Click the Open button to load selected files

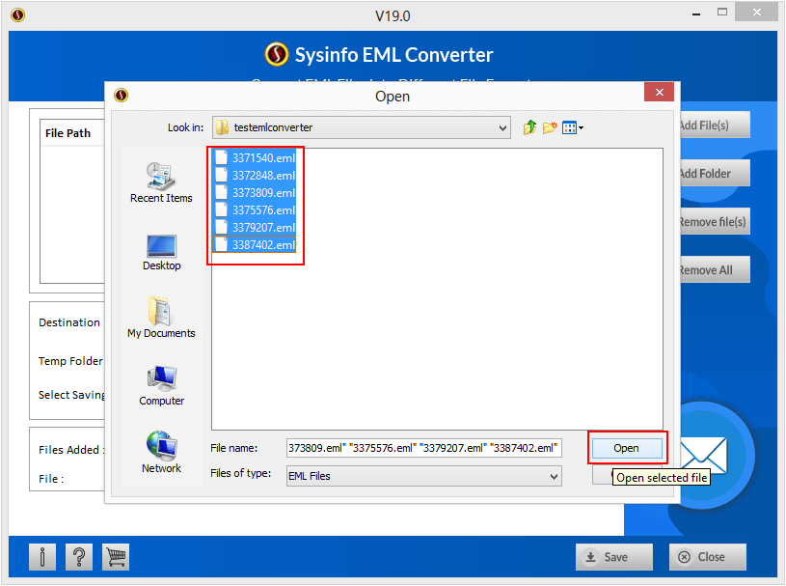[627, 448]
